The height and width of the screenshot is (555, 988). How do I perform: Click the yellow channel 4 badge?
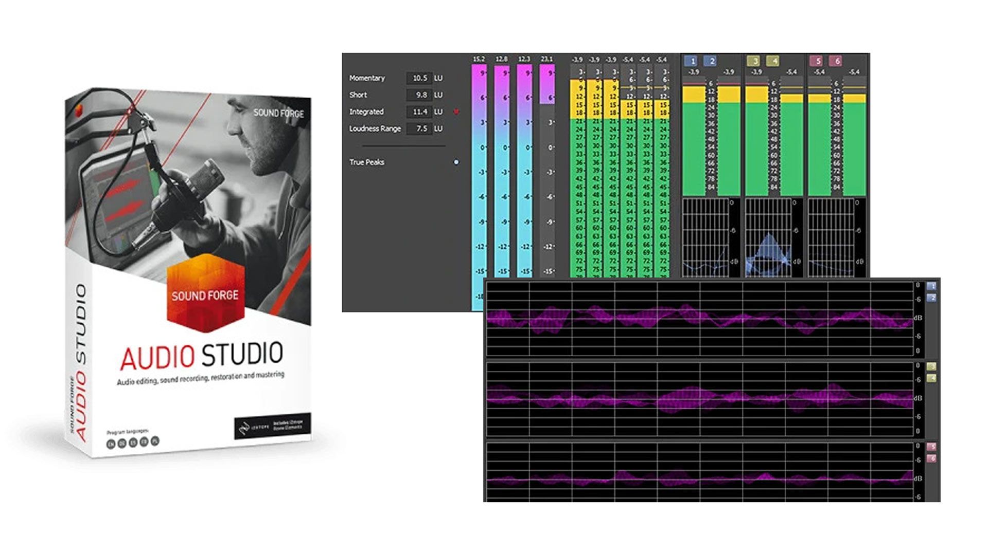click(773, 61)
